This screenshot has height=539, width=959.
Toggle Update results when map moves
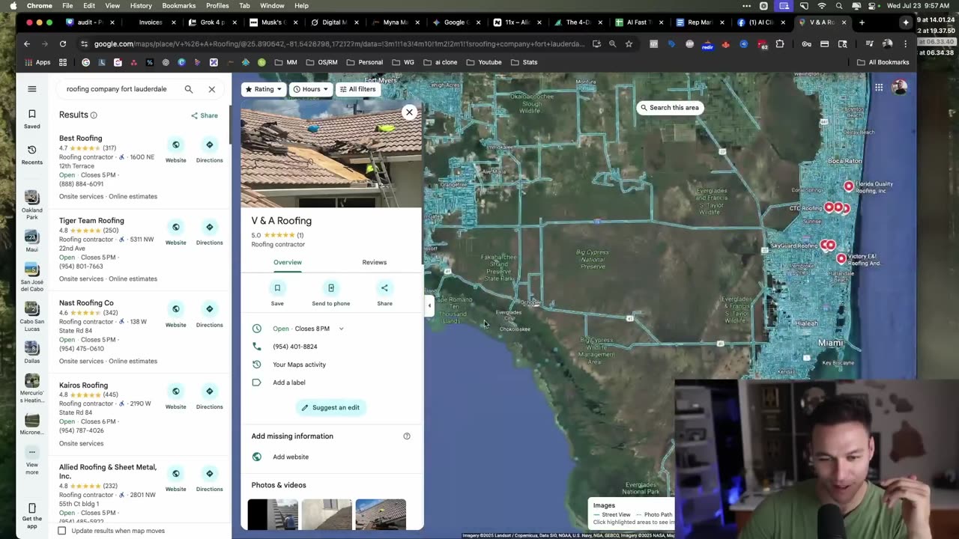pyautogui.click(x=62, y=531)
